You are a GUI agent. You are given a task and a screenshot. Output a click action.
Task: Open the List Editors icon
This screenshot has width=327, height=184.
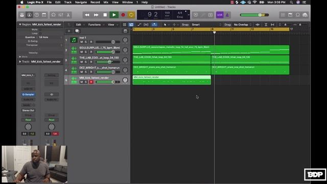point(283,15)
